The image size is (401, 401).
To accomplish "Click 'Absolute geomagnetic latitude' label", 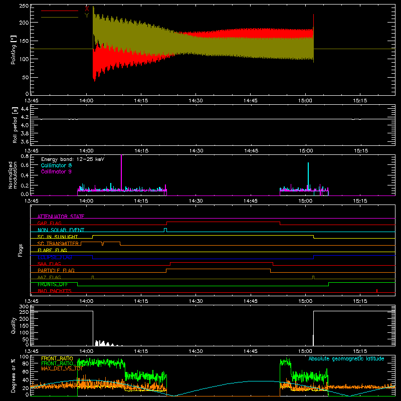I will coord(346,358).
